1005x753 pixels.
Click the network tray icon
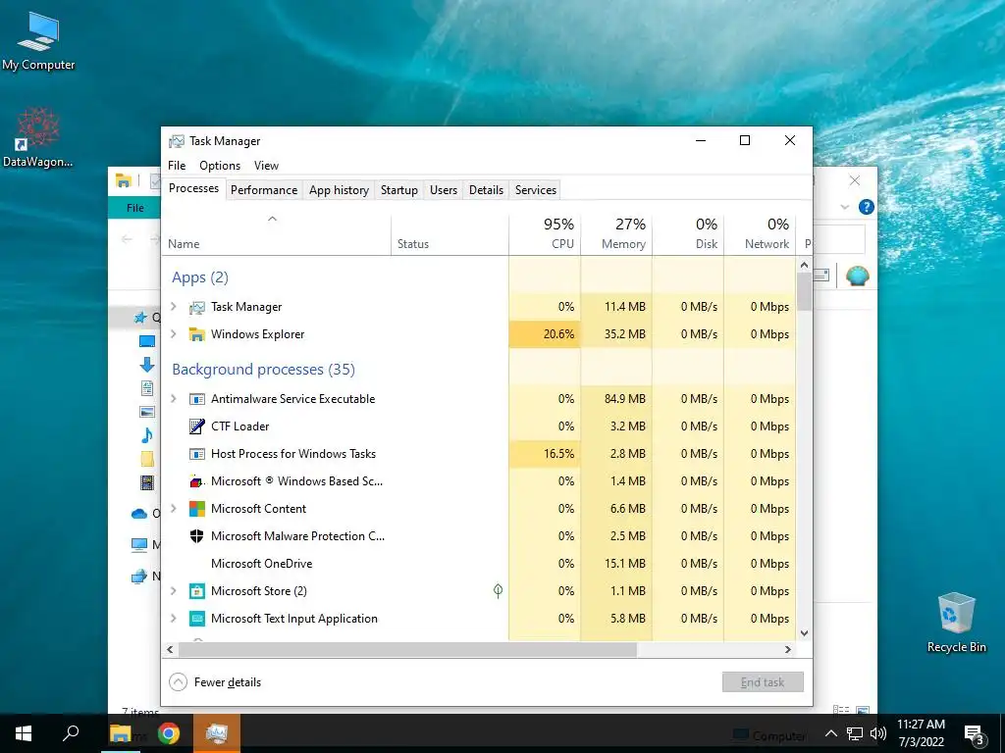(855, 733)
